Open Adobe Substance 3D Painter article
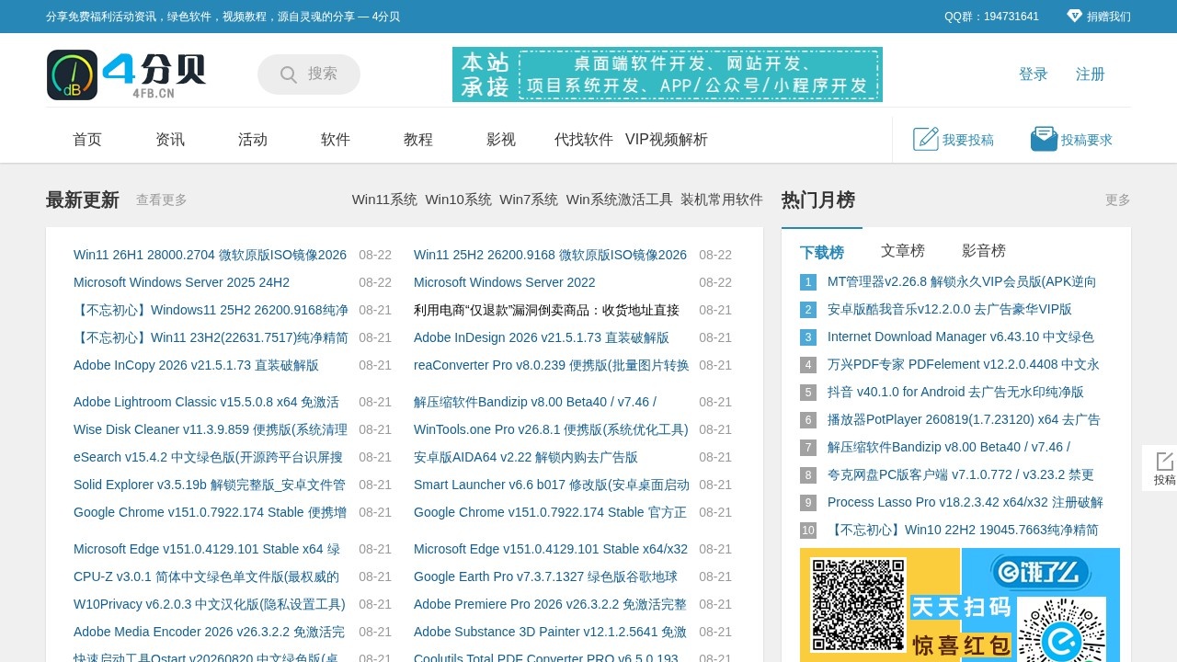The width and height of the screenshot is (1177, 662). point(550,632)
